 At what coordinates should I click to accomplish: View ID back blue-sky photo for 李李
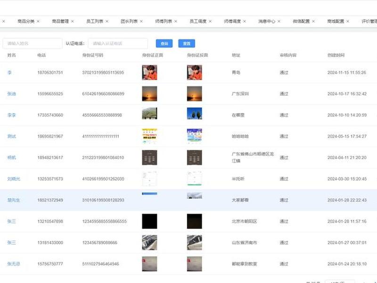point(195,113)
